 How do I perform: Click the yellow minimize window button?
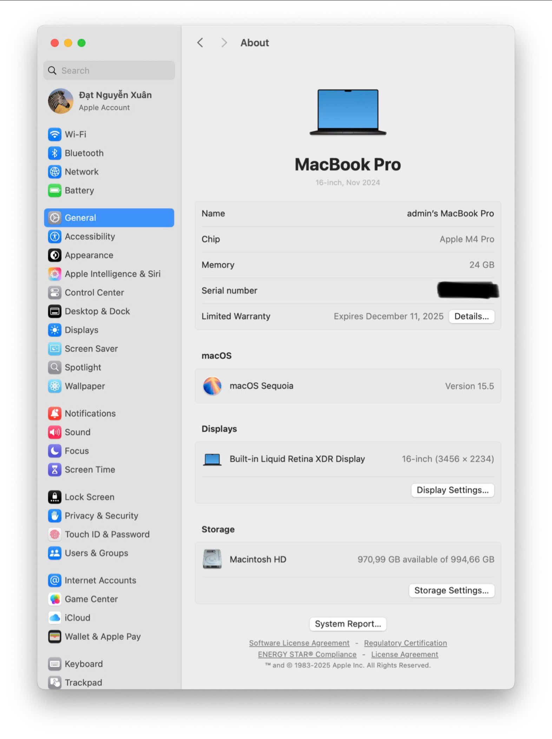68,43
